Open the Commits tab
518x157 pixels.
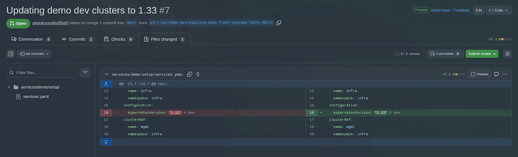77,39
